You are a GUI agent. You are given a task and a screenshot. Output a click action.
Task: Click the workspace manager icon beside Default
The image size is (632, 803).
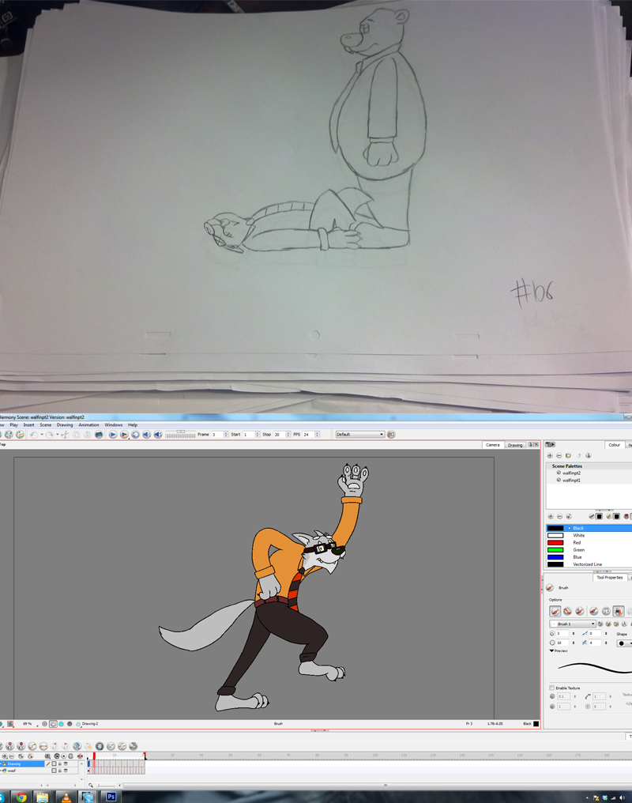[391, 434]
